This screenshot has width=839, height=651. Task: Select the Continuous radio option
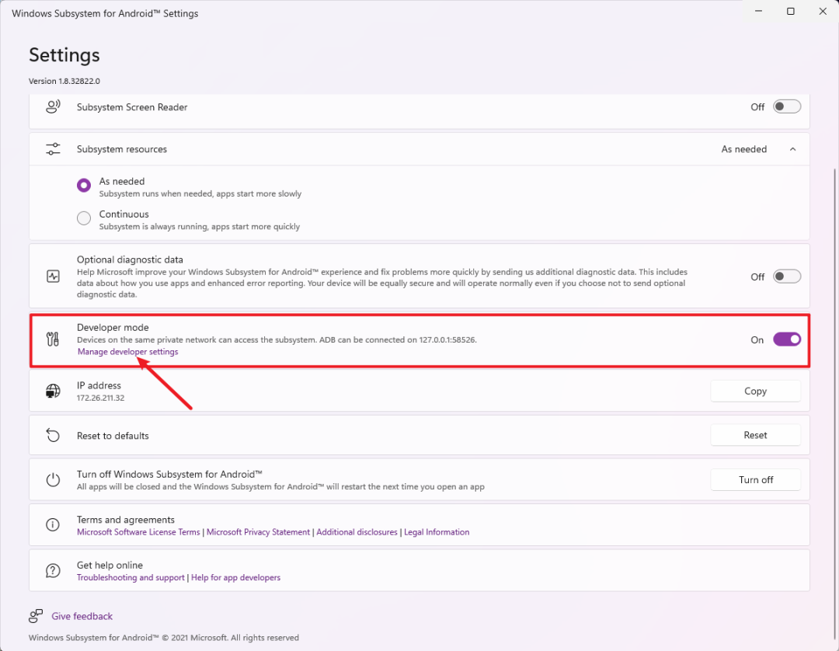click(x=83, y=218)
